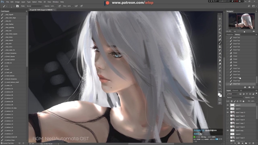Show Layer 7 copy 8
The height and width of the screenshot is (145, 258).
click(228, 120)
